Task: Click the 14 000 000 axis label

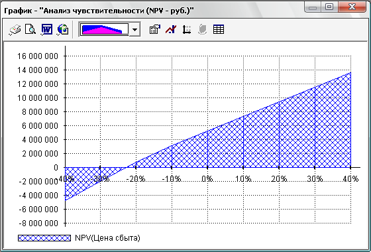Action: click(38, 70)
